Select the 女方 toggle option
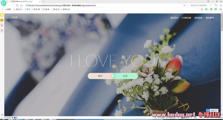Image resolution: width=223 pixels, height=120 pixels. [x=126, y=76]
